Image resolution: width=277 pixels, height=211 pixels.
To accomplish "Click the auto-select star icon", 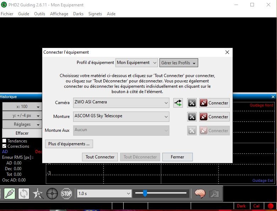I will click(38, 194).
